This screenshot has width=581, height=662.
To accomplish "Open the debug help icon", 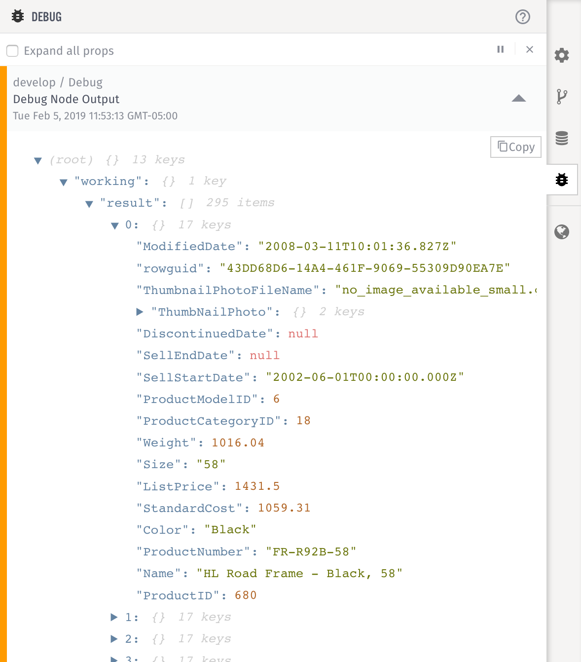I will [x=522, y=17].
